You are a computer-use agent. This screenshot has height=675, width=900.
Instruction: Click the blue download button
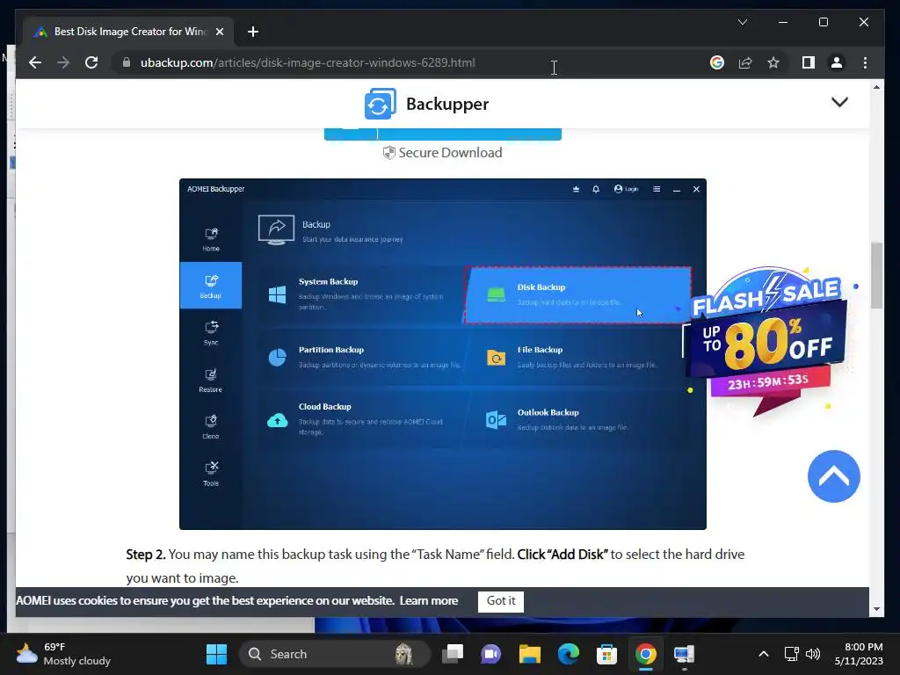click(x=443, y=134)
